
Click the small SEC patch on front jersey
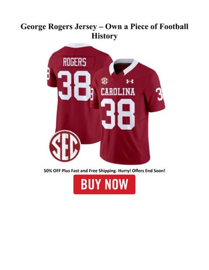(104, 80)
